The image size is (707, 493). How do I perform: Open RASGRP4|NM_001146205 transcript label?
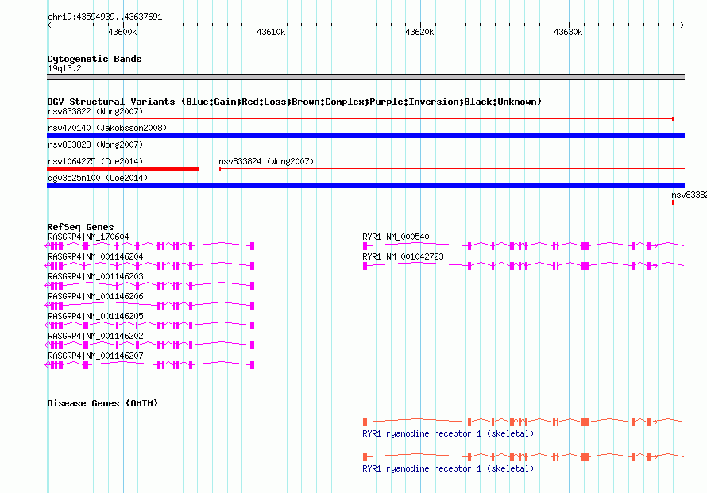click(95, 316)
